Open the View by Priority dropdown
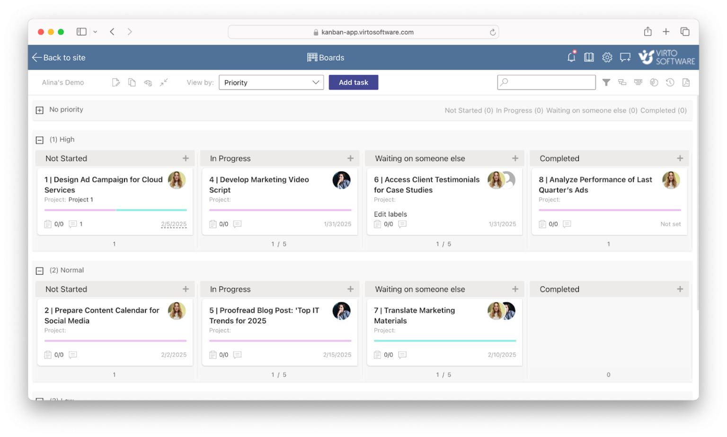Image resolution: width=727 pixels, height=437 pixels. pyautogui.click(x=271, y=82)
